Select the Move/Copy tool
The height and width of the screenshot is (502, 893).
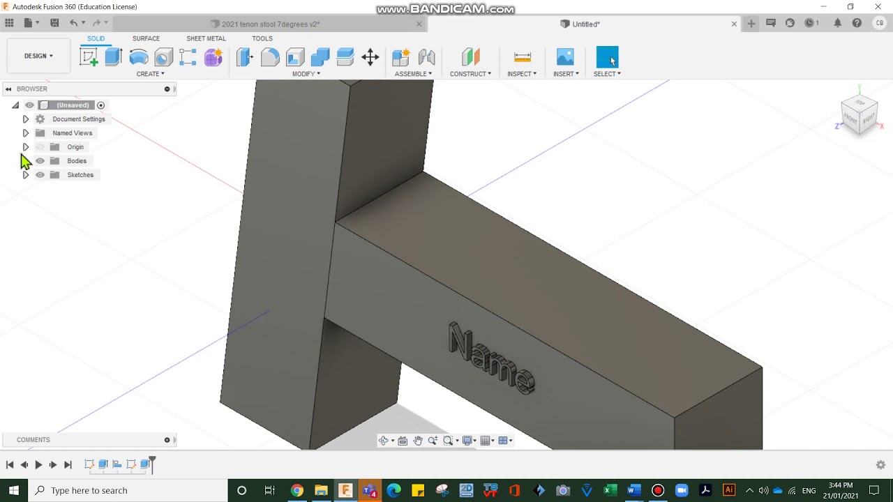tap(370, 57)
